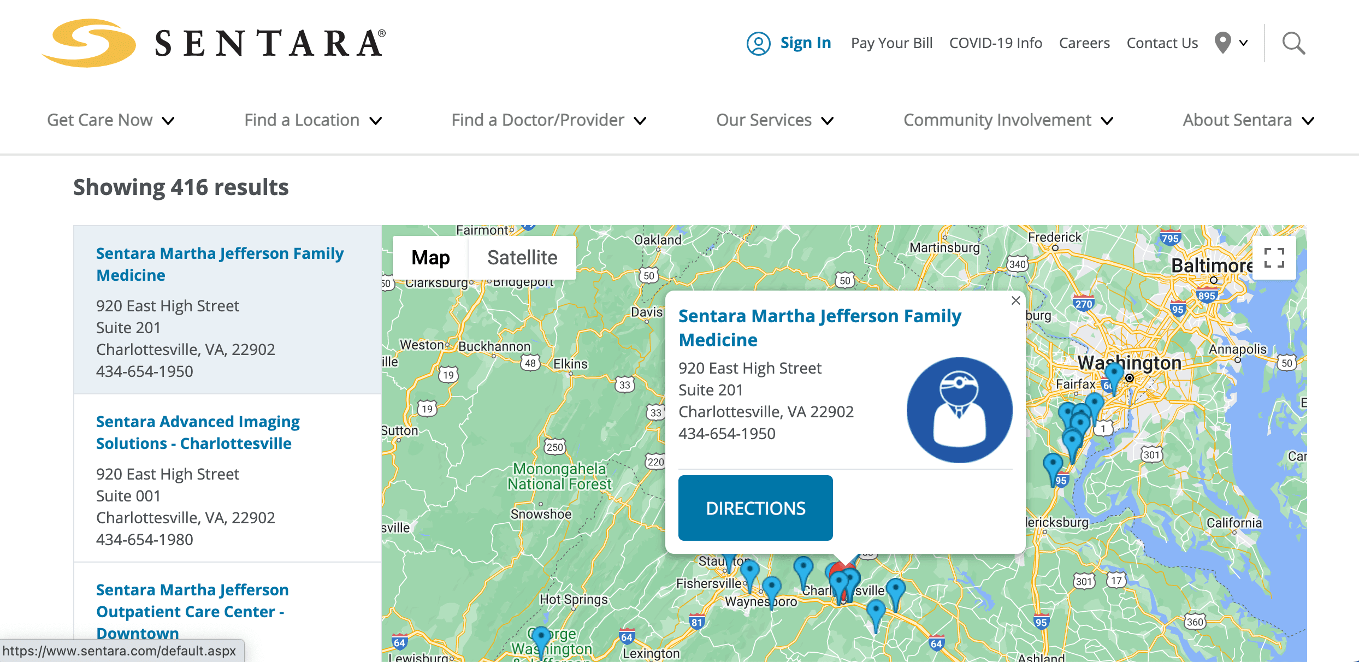Select the blue map pin near Washington
The height and width of the screenshot is (662, 1359).
click(x=1114, y=375)
